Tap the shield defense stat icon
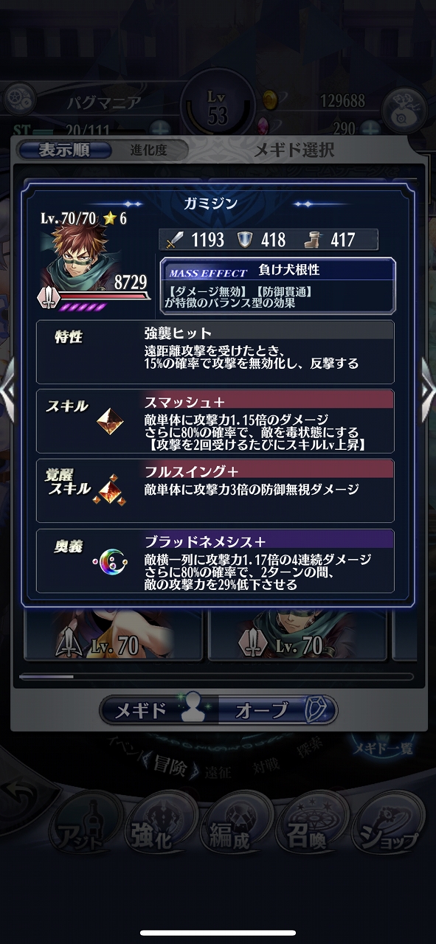The image size is (436, 944). tap(246, 240)
